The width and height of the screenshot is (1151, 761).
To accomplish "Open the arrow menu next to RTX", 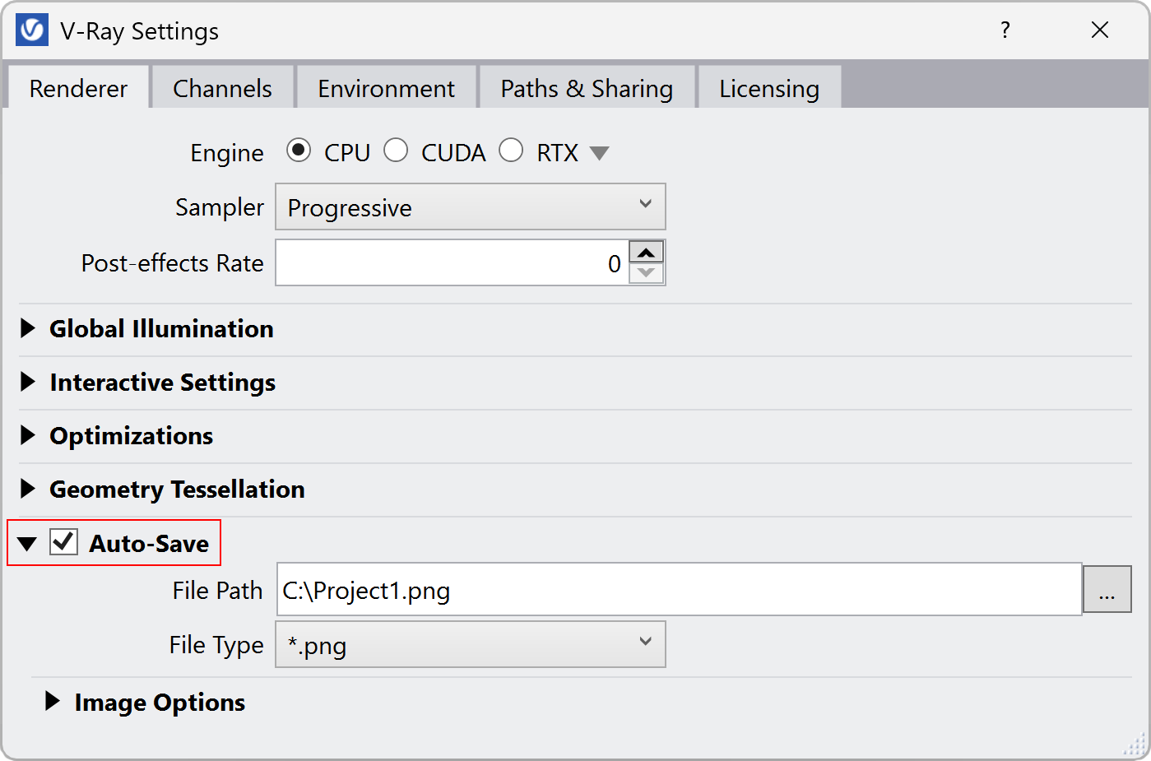I will pos(600,153).
